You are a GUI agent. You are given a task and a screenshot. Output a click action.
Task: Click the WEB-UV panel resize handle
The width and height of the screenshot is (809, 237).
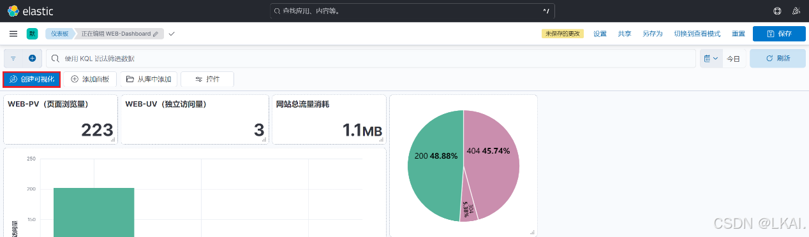point(263,140)
